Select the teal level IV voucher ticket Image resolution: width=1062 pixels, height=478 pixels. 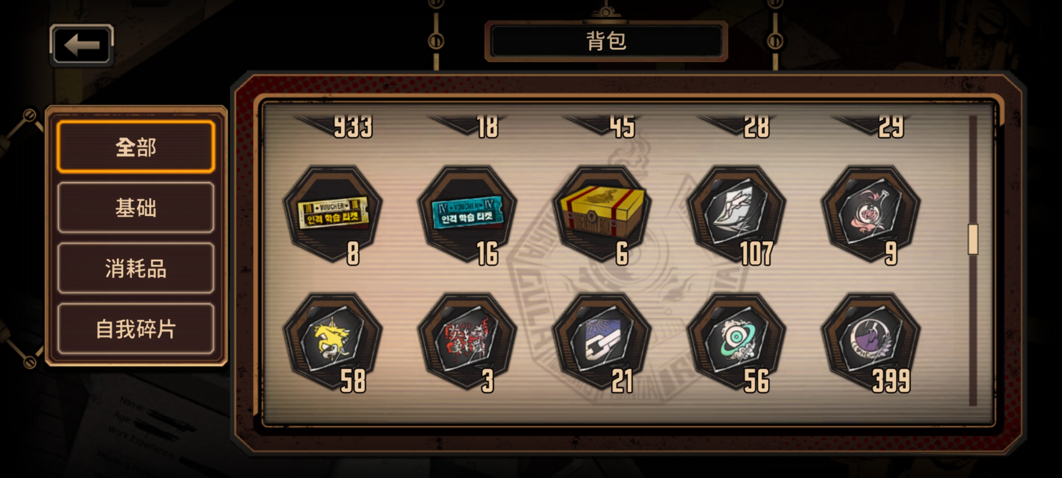tap(467, 214)
